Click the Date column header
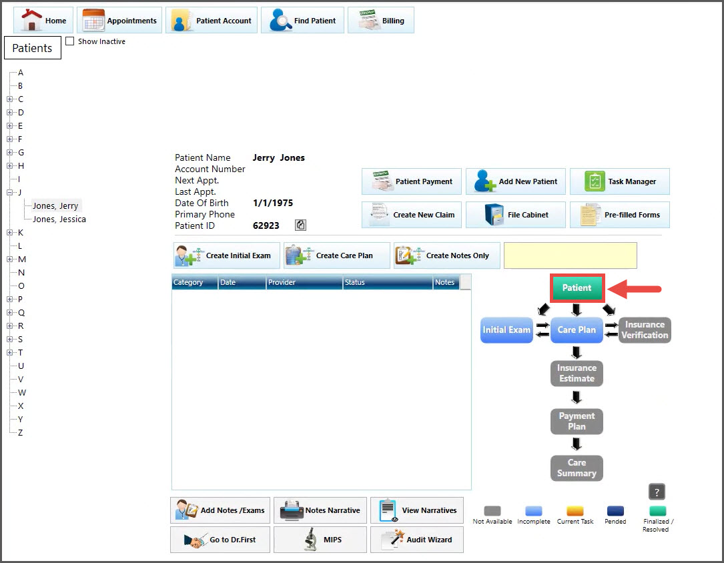The image size is (724, 563). (242, 282)
